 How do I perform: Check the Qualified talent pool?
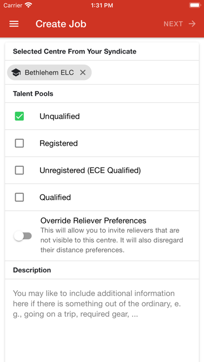tap(19, 198)
